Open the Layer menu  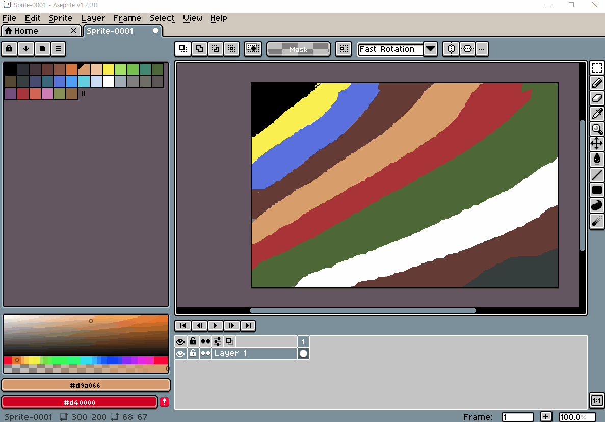tap(93, 18)
